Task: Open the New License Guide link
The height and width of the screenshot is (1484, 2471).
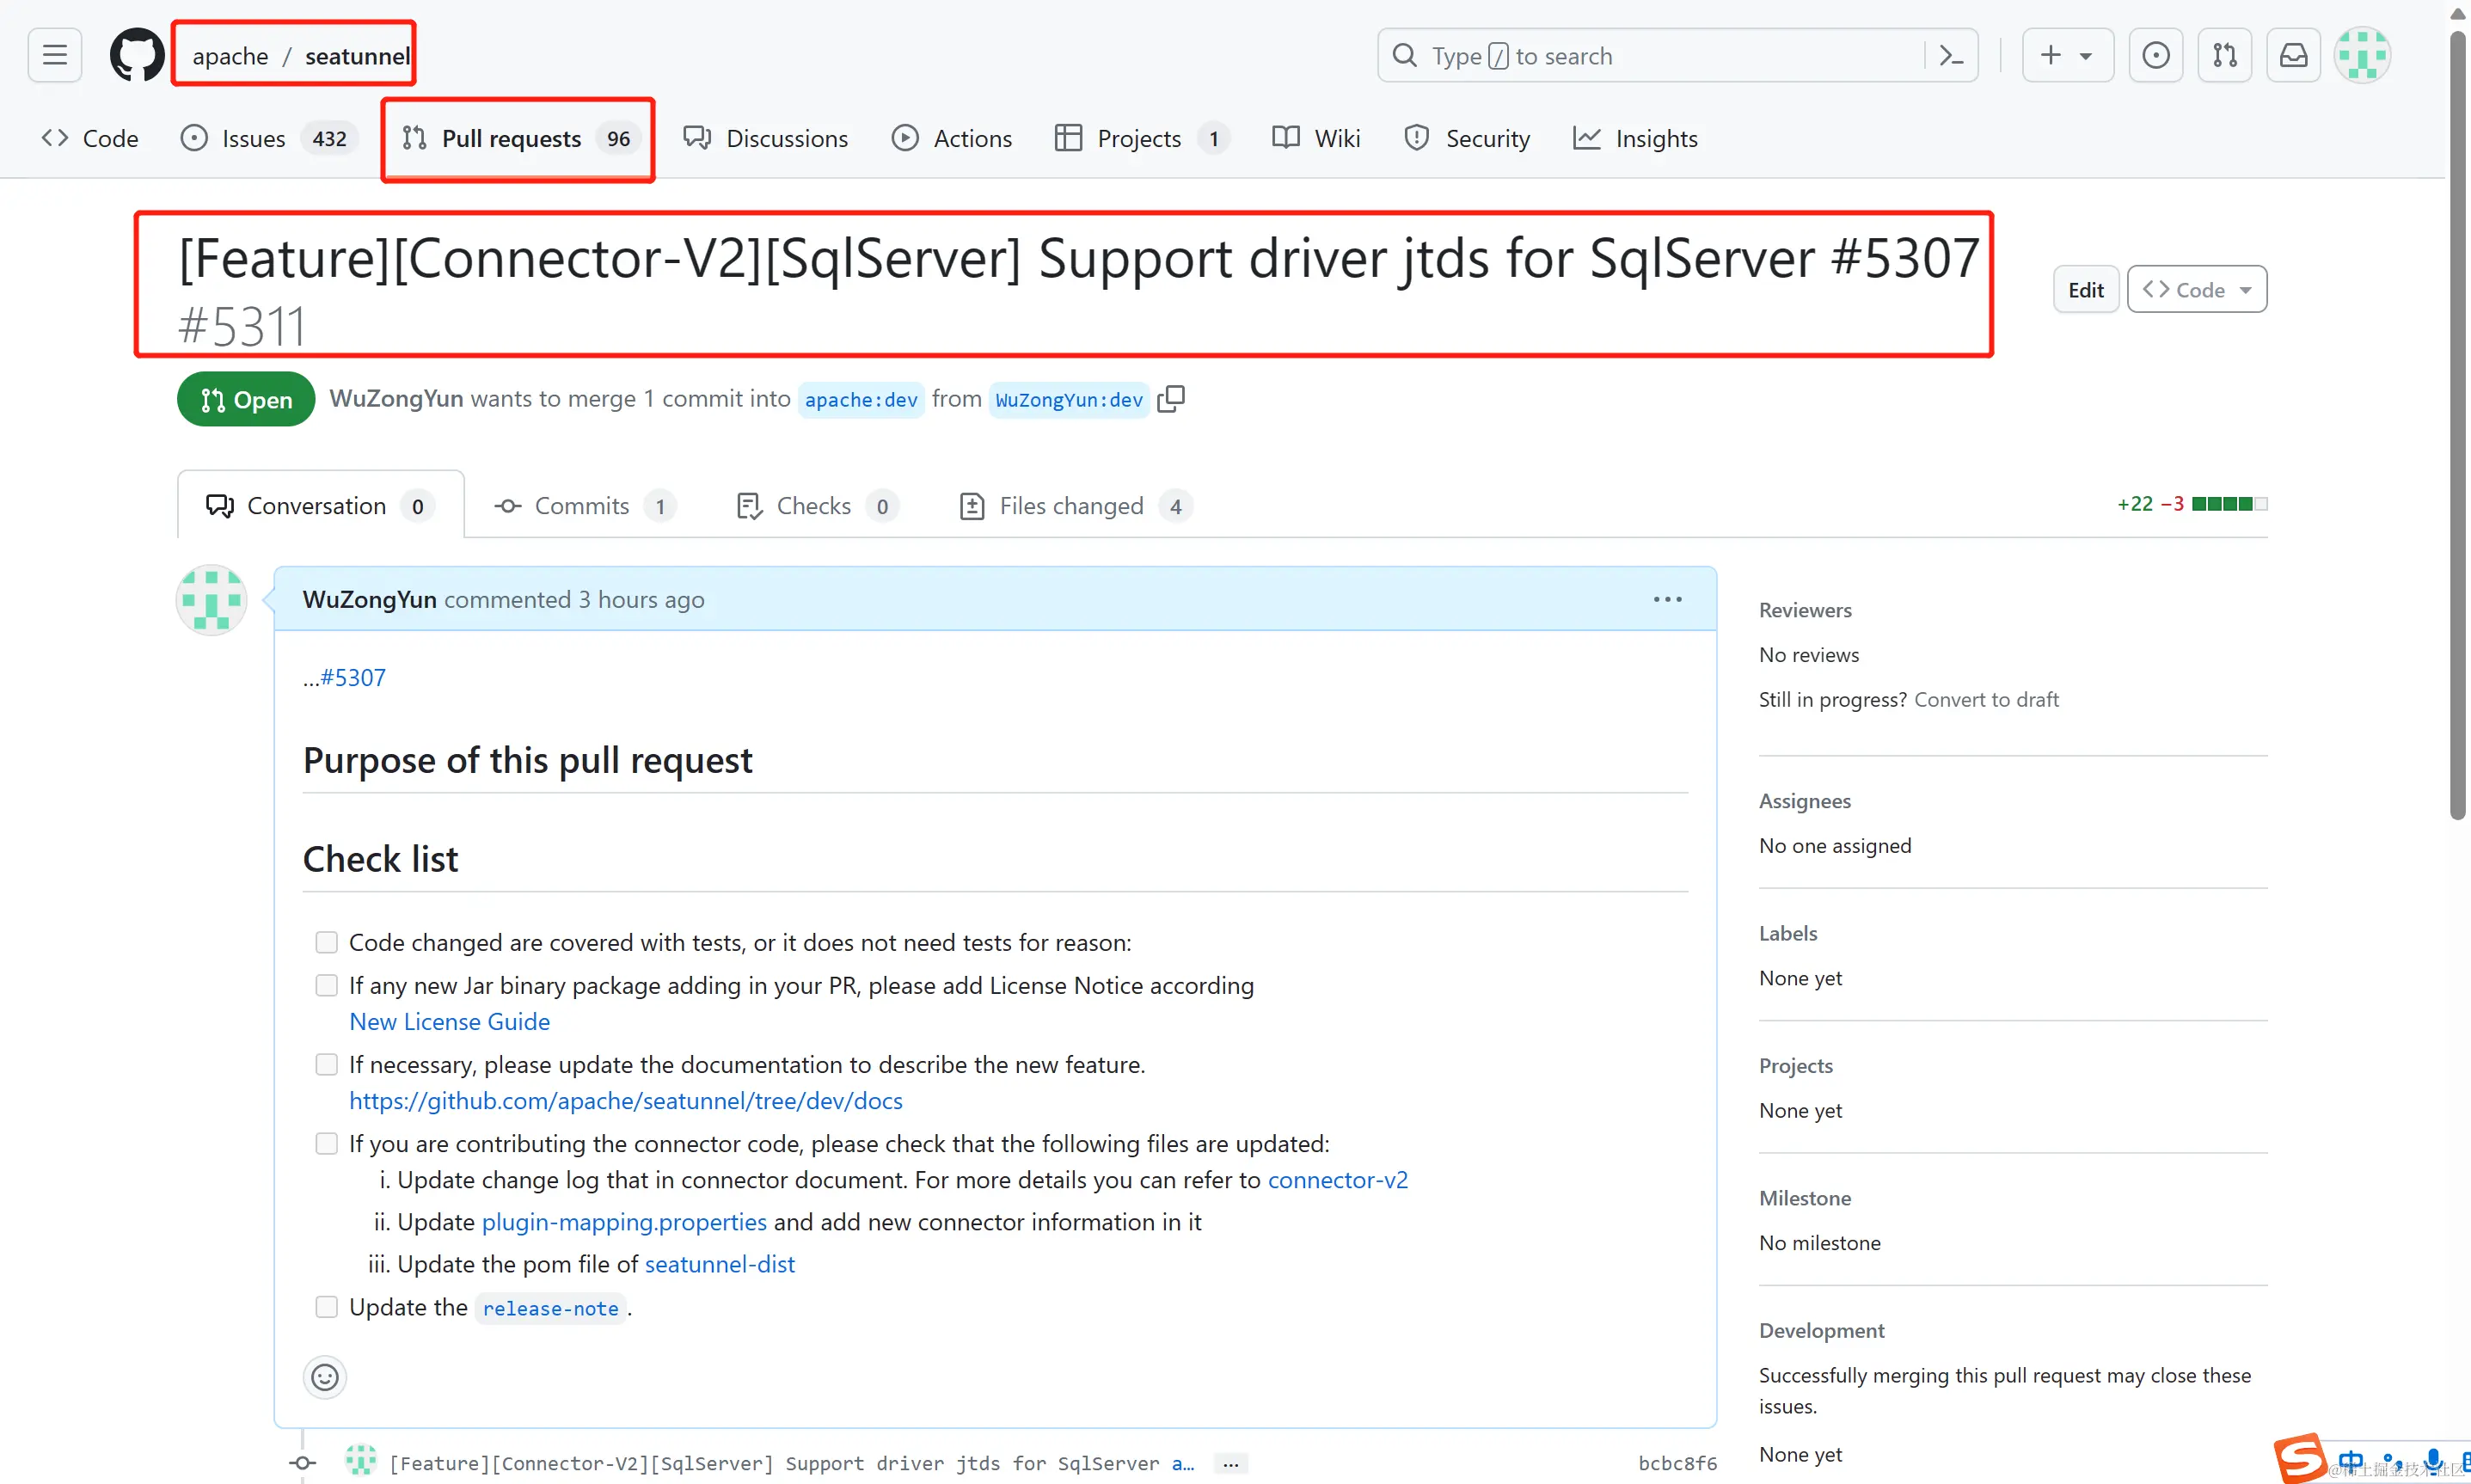Action: [449, 1021]
